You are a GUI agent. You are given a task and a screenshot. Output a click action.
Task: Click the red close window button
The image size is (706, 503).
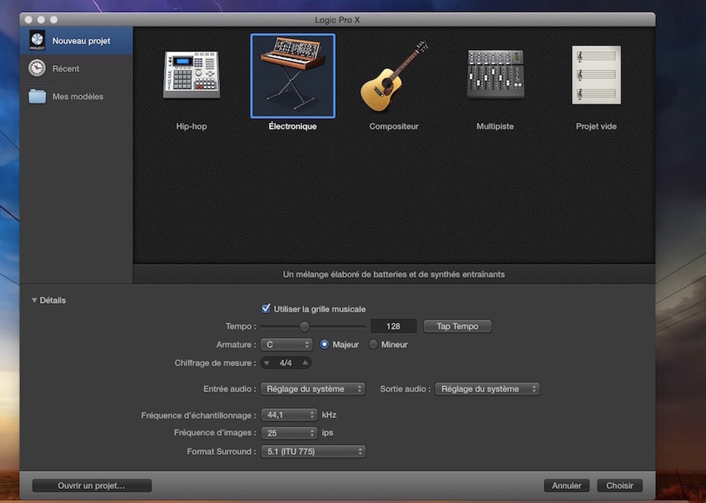tap(29, 19)
